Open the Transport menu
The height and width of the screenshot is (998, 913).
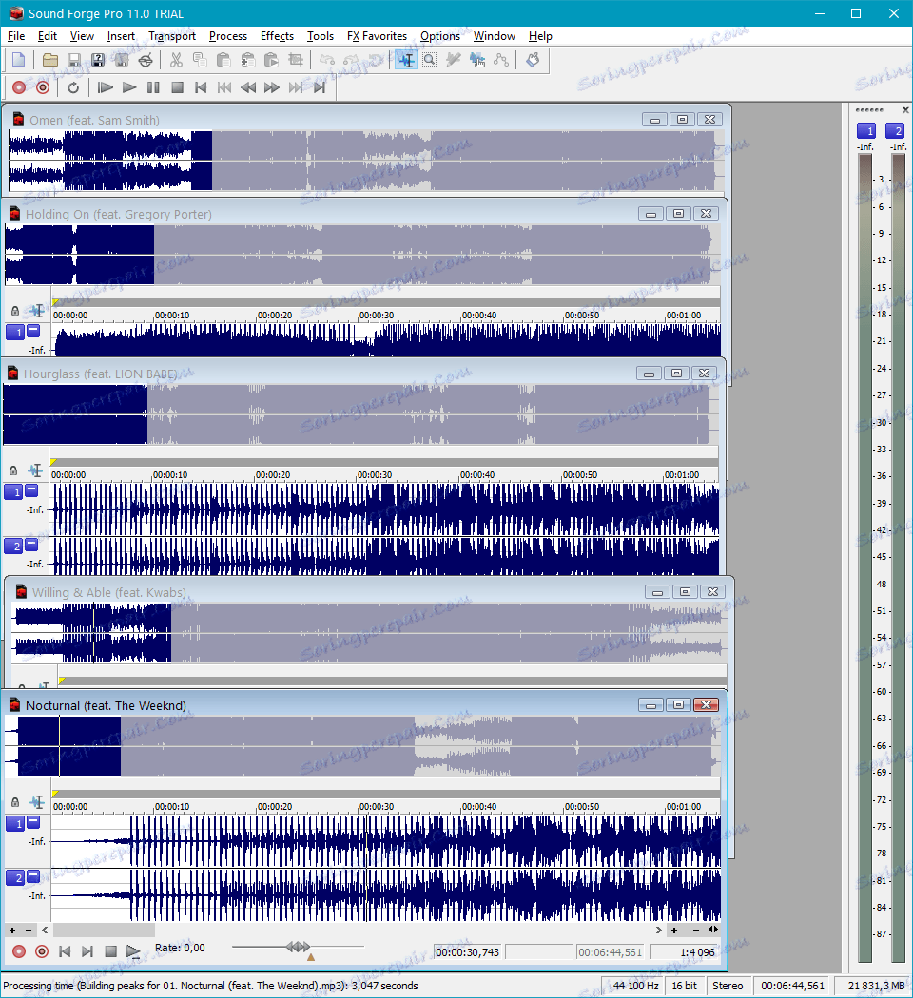pos(172,36)
